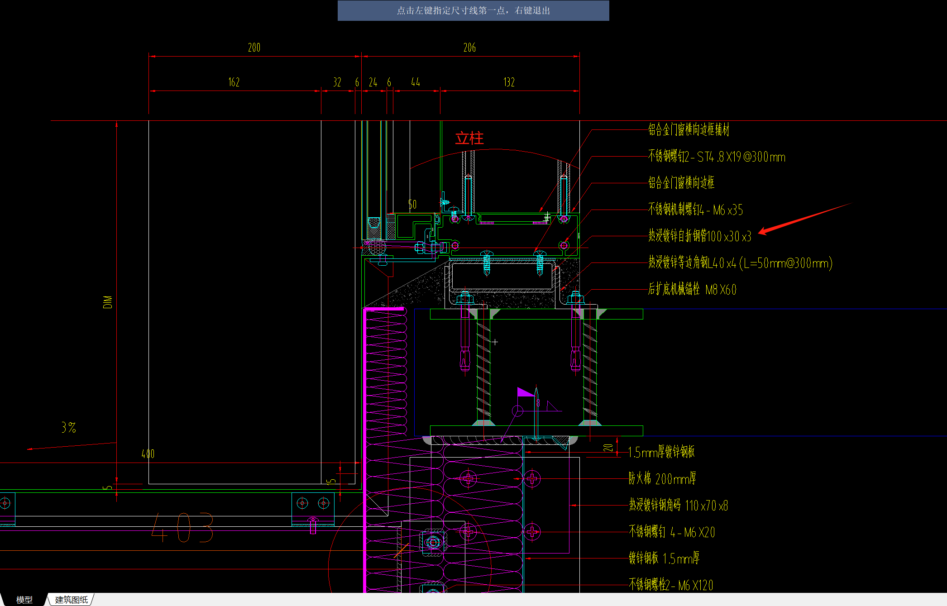Click the red 立柱 label

(469, 138)
